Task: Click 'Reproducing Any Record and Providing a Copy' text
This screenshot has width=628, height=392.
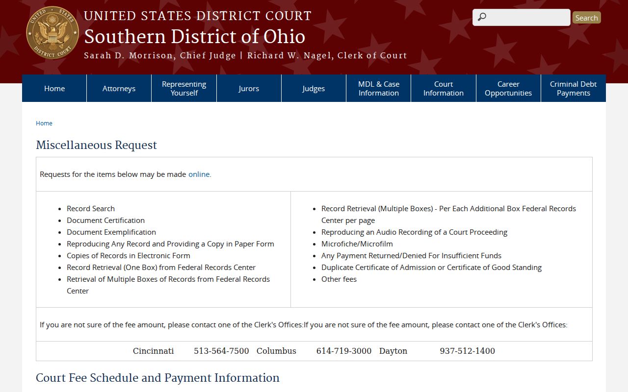Action: pos(170,244)
